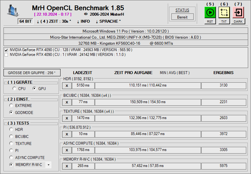Click the BICUBIC result value 2231
The height and width of the screenshot is (174, 251).
click(x=224, y=102)
